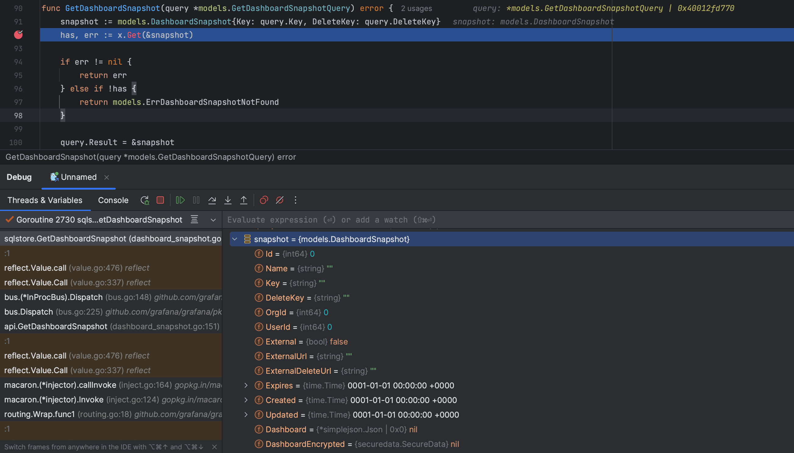
Task: Open the View Breakpoints dialog
Action: click(263, 200)
